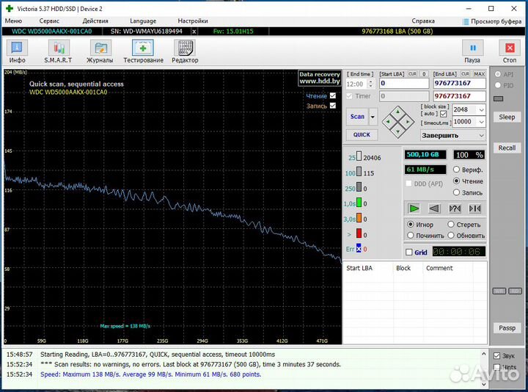Open the Действия menu
Image resolution: width=528 pixels, height=392 pixels.
pyautogui.click(x=95, y=21)
